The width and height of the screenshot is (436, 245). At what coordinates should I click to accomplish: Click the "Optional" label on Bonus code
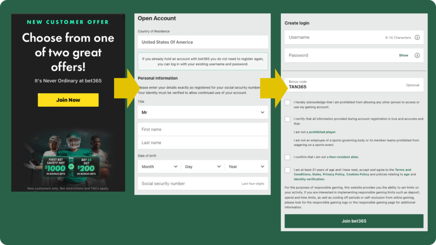(413, 85)
